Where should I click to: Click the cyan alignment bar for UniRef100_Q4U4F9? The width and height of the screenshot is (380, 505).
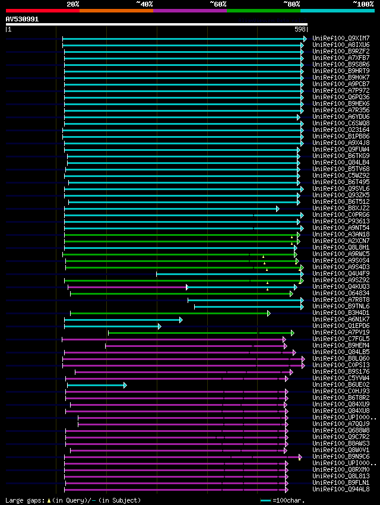click(x=230, y=274)
